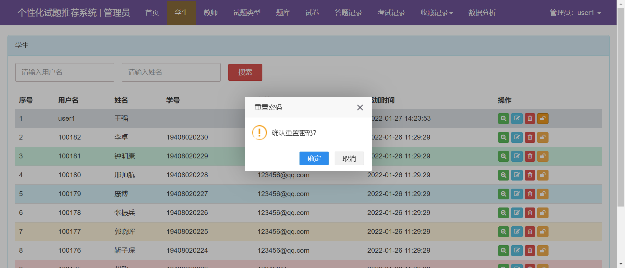Close the 重置密码 dialog with the X

(360, 107)
